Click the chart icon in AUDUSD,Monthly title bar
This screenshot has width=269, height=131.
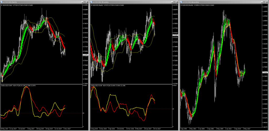coord(181,2)
